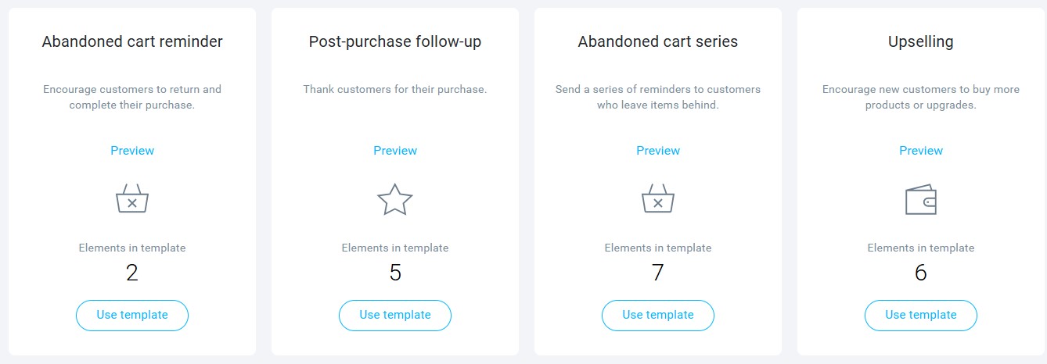The image size is (1047, 364).
Task: Select the Upselling card title
Action: pos(921,42)
